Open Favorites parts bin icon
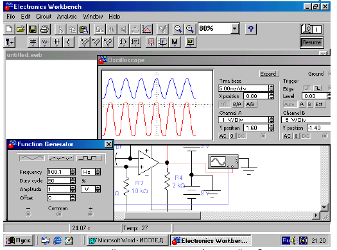This screenshot has width=337, height=250. pos(9,42)
